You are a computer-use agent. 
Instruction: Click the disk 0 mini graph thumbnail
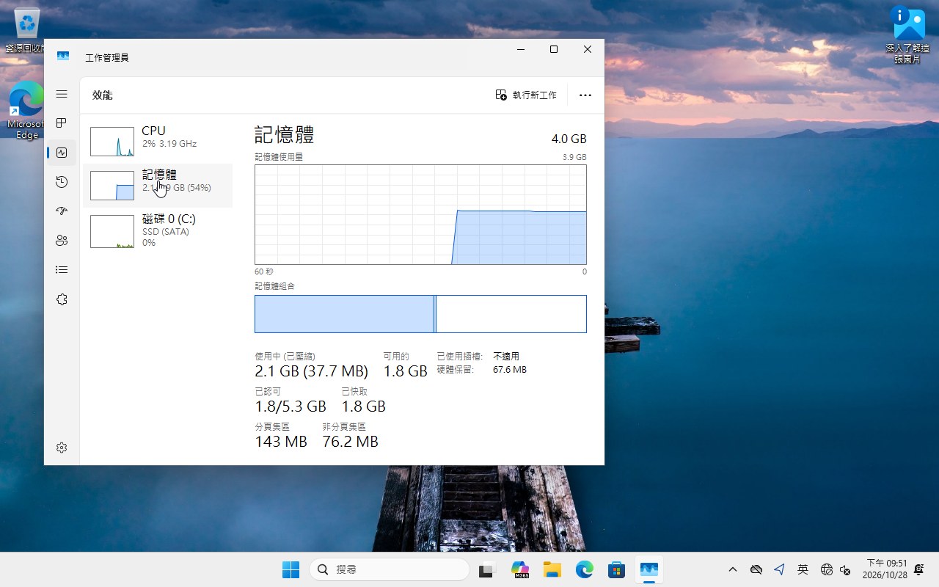[112, 231]
